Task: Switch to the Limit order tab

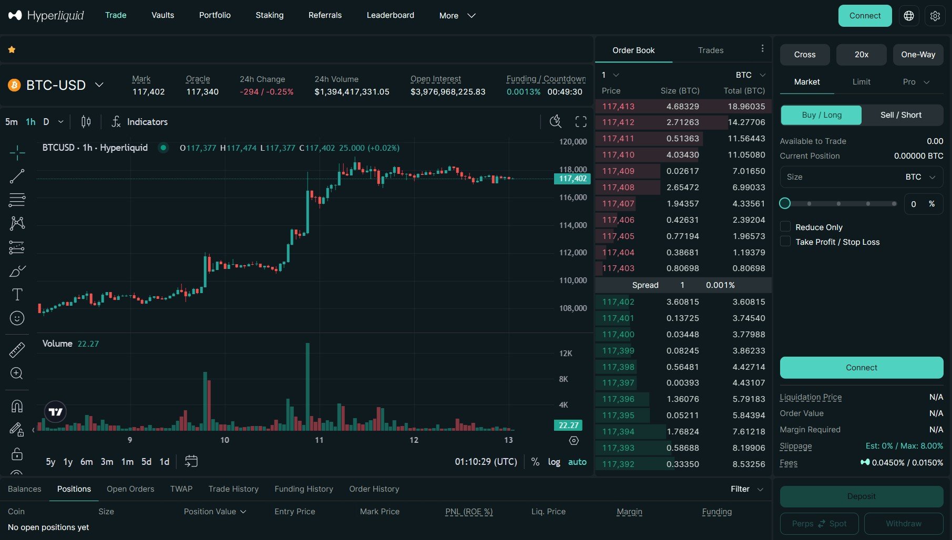Action: point(861,82)
